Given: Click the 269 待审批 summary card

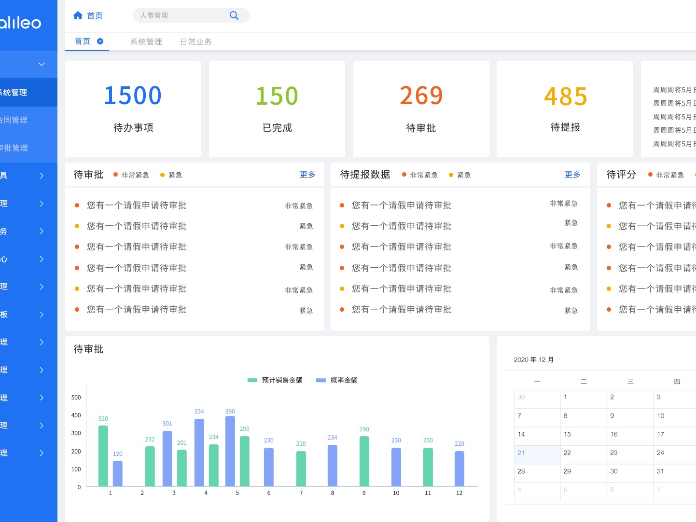Looking at the screenshot, I should 421,109.
